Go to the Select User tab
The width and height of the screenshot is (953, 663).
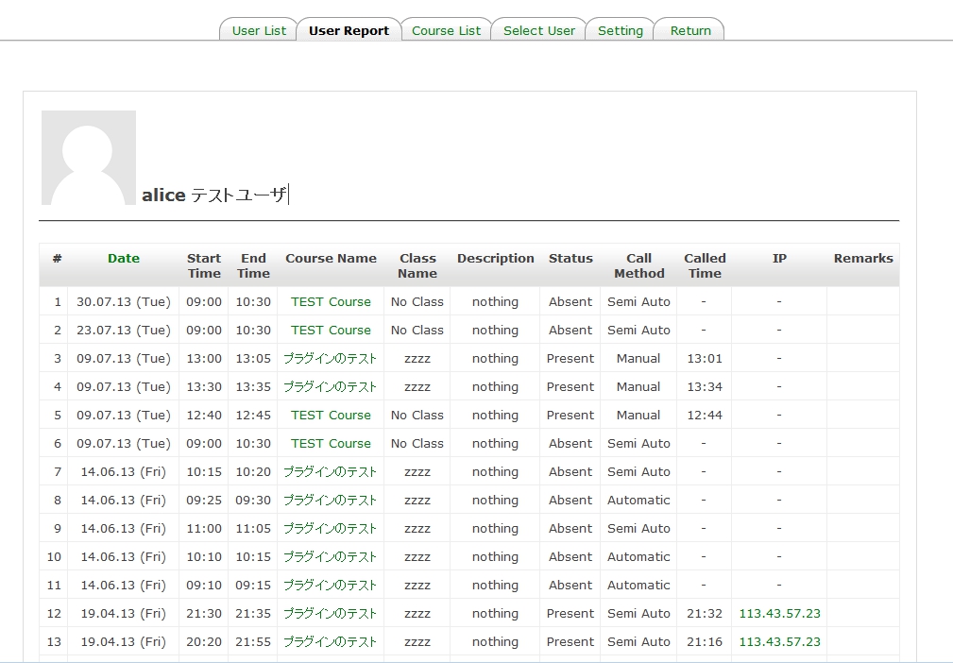538,30
